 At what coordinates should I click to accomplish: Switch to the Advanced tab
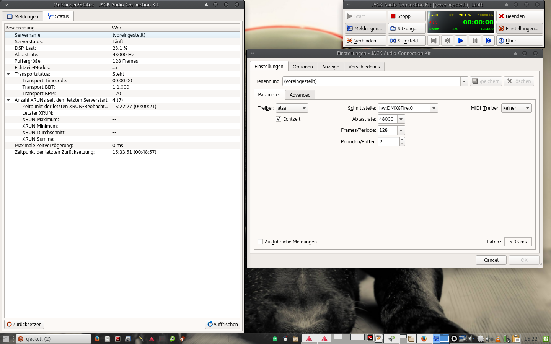coord(300,95)
